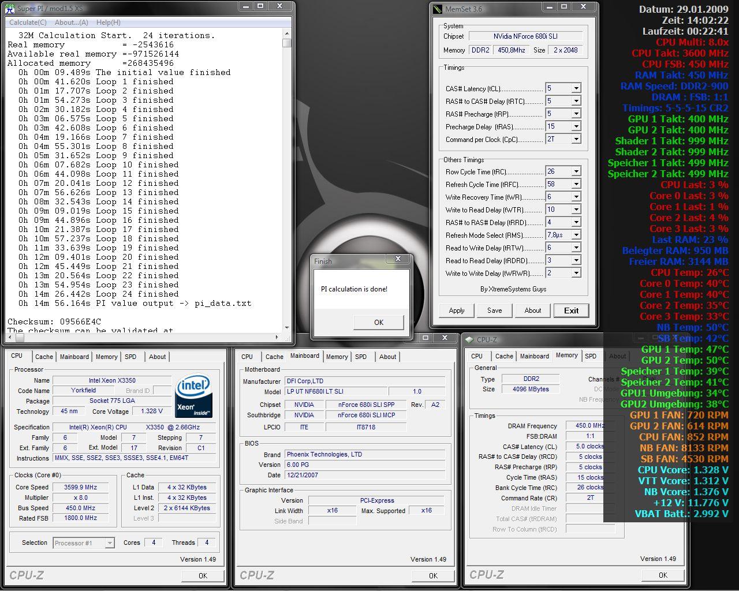Expand RAS# to RAS# Delay (tRRD) dropdown
739x591 pixels.
tap(576, 222)
